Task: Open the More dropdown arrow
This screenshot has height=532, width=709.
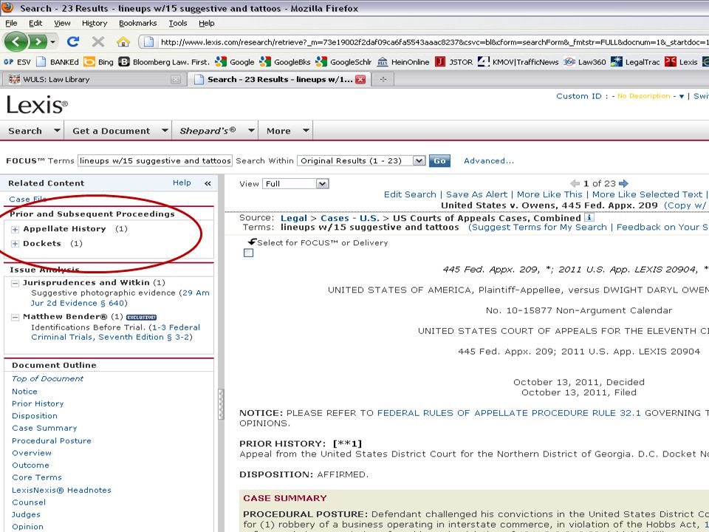Action: coord(306,130)
